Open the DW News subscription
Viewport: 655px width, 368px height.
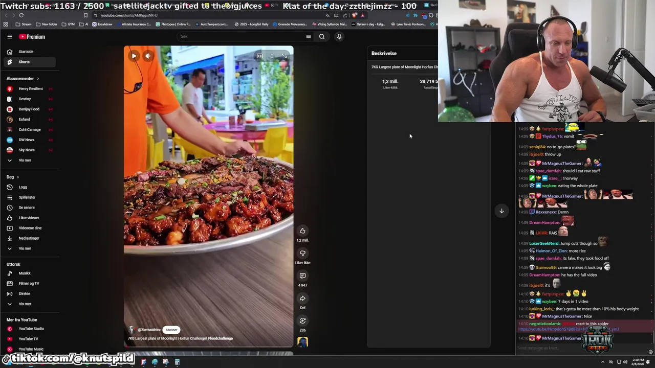(x=29, y=140)
